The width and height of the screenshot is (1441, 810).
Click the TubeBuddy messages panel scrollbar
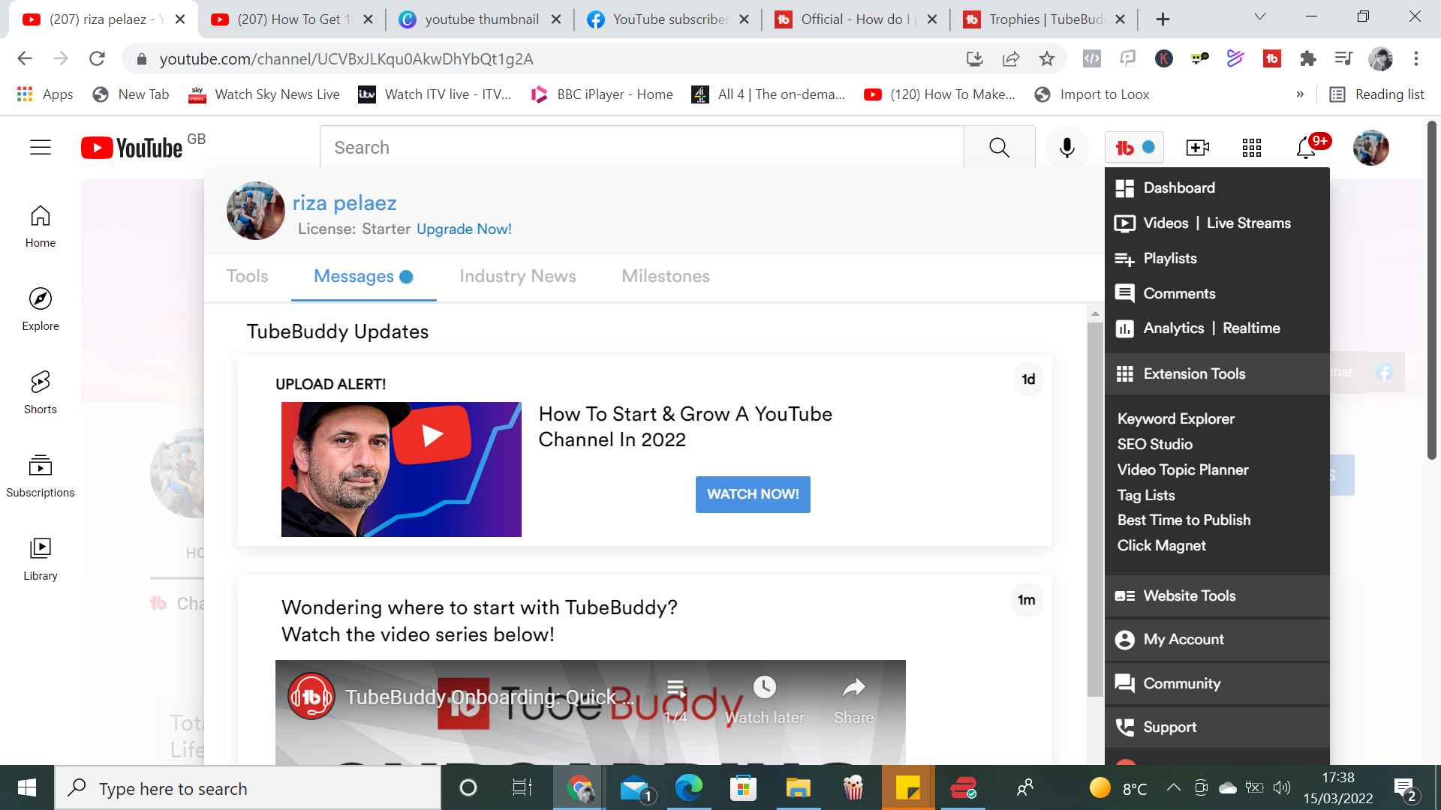[x=1095, y=510]
